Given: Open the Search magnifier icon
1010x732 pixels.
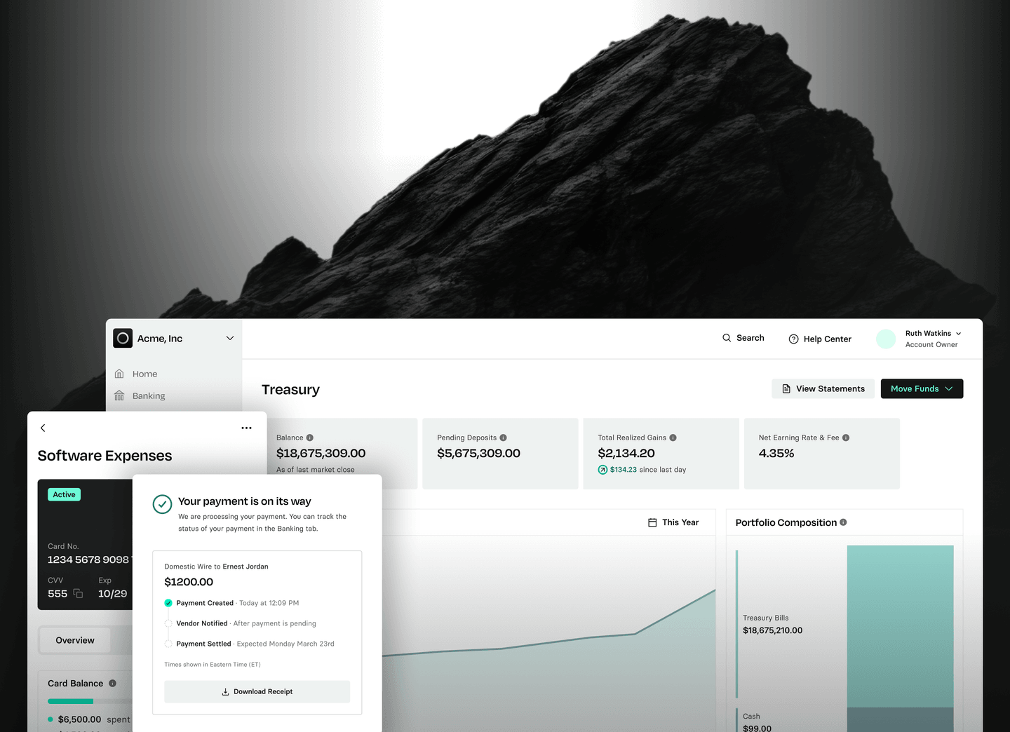Looking at the screenshot, I should click(x=726, y=337).
